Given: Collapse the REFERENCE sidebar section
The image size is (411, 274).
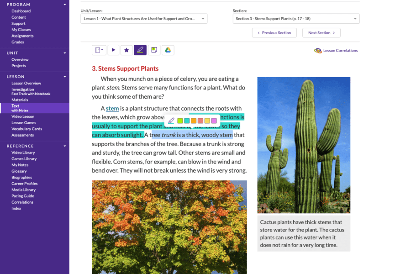Looking at the screenshot, I should 65,146.
